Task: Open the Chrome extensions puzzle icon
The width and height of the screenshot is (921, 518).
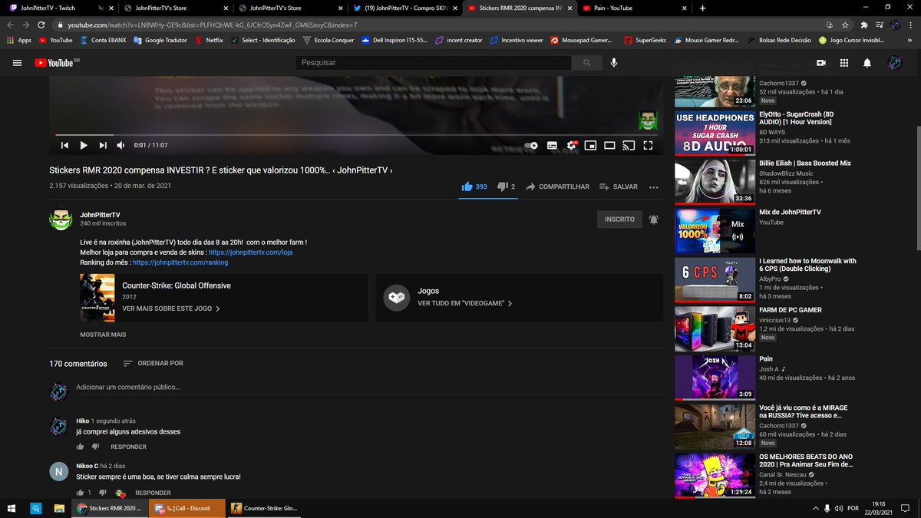Action: pyautogui.click(x=864, y=25)
